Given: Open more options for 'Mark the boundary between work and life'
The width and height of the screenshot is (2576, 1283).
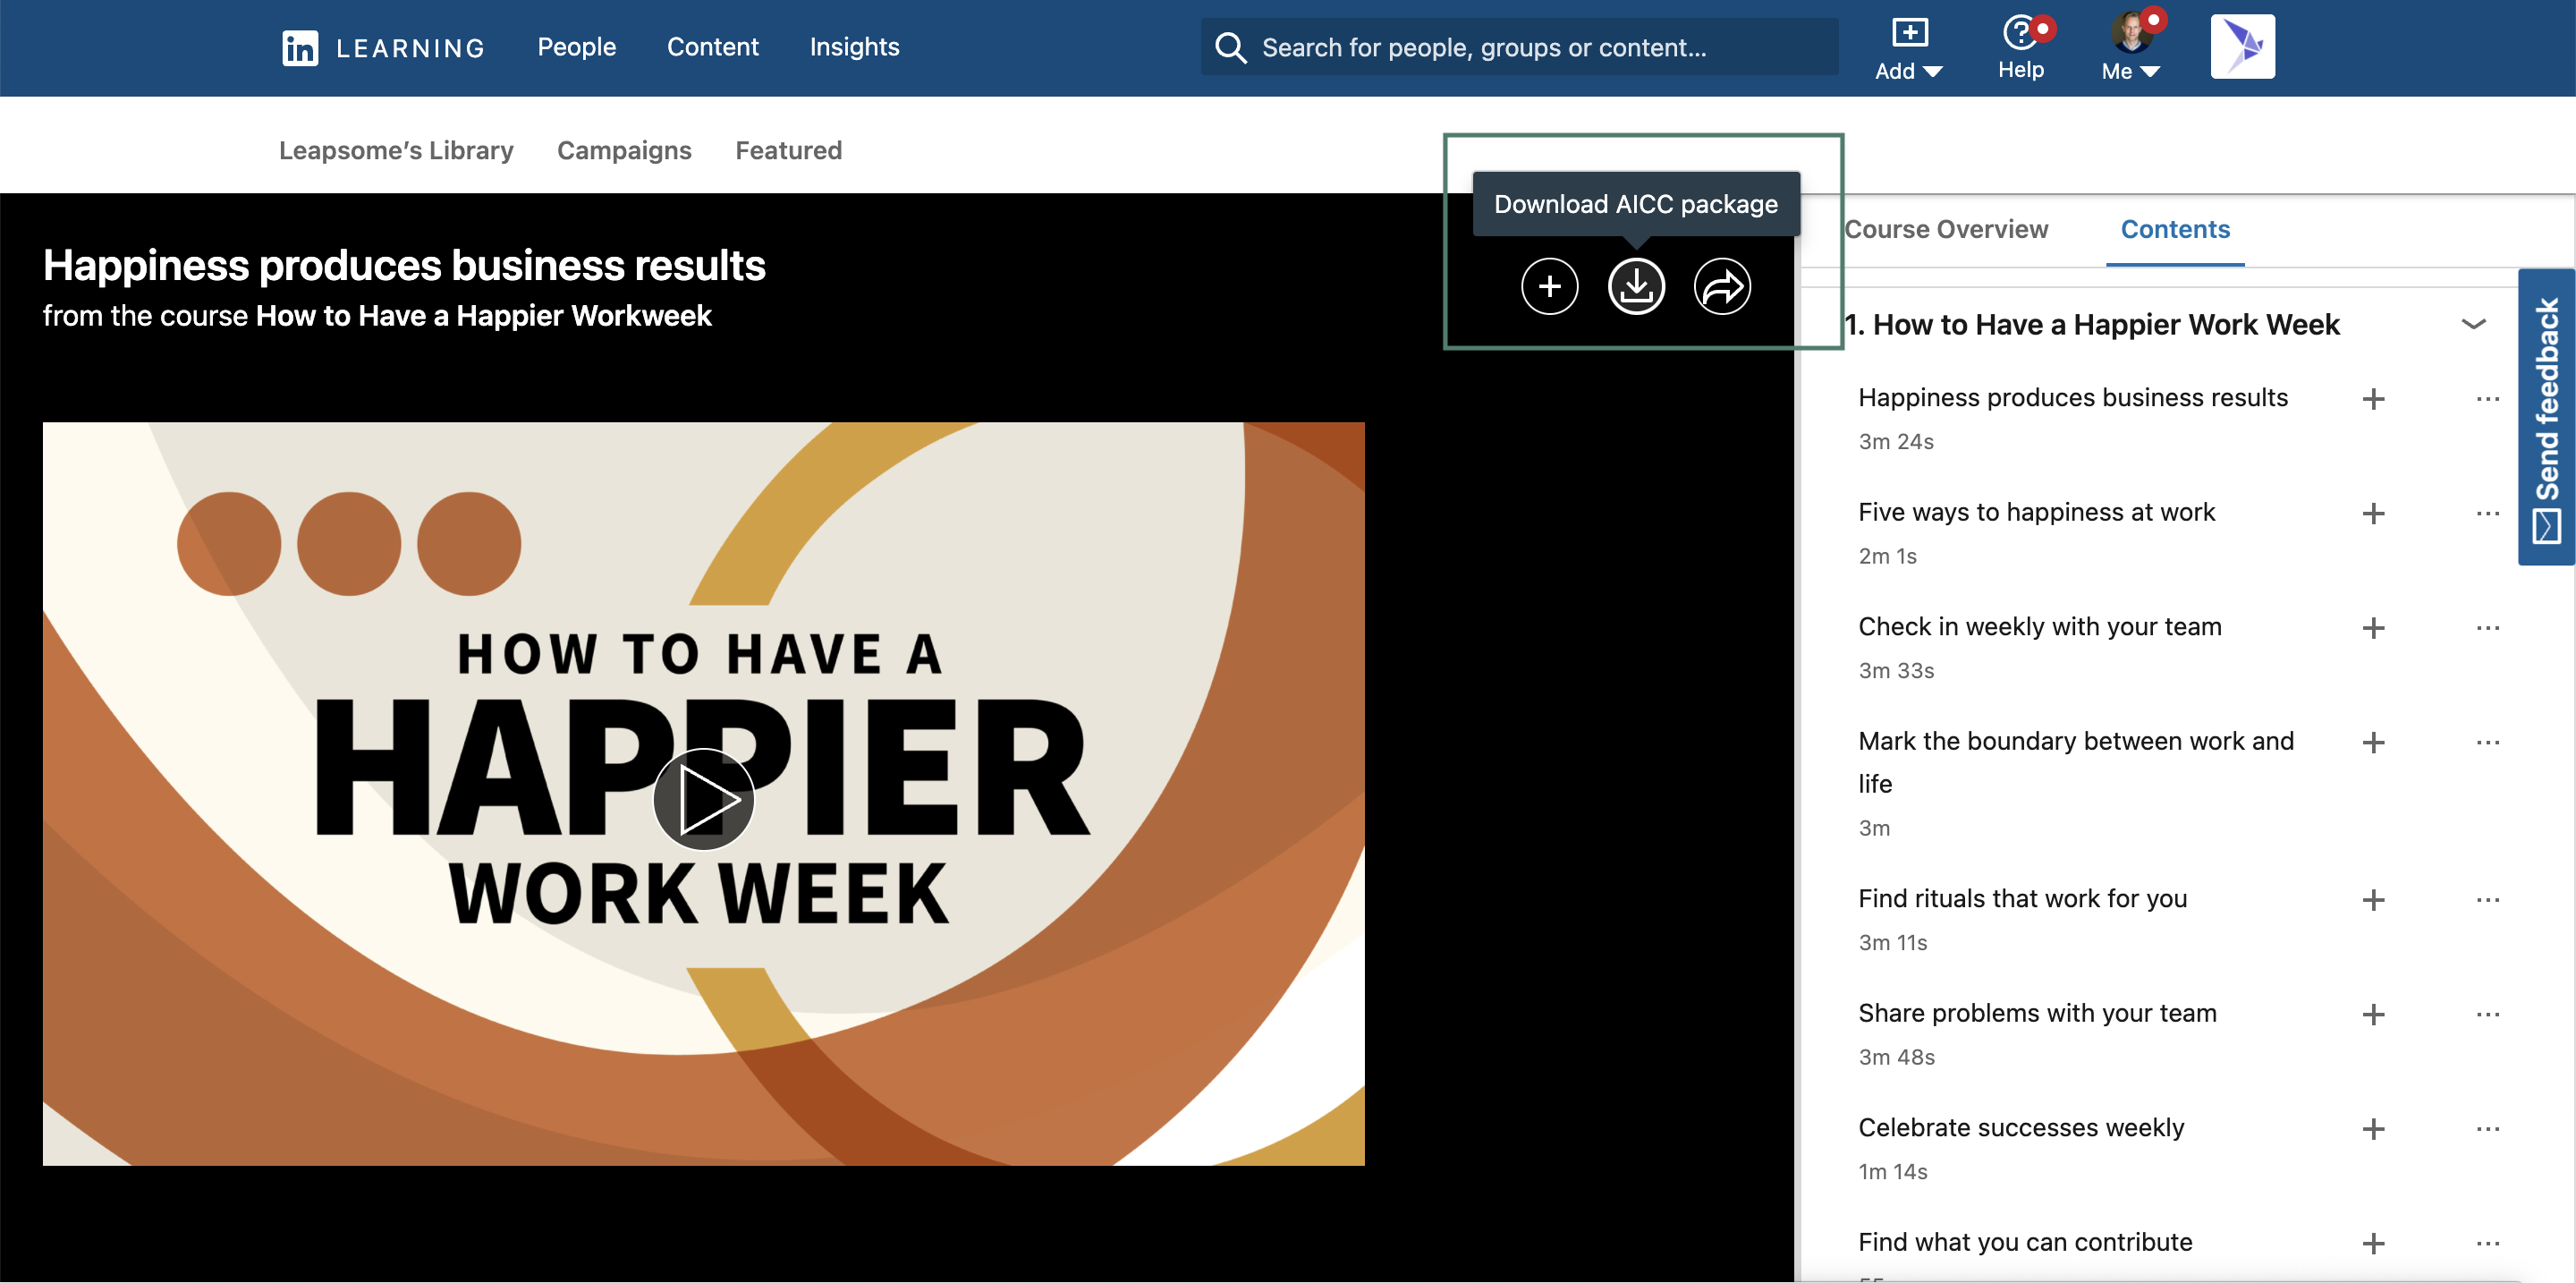Looking at the screenshot, I should (2487, 742).
